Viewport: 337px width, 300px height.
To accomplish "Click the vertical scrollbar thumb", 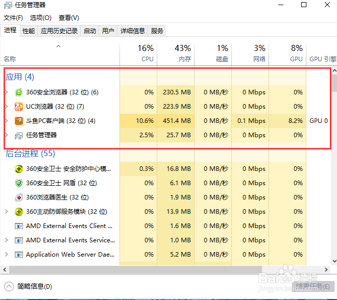I will click(334, 83).
